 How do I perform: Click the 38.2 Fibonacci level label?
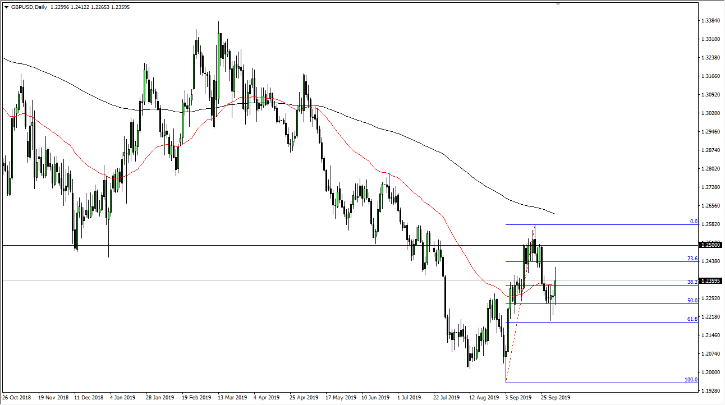click(x=692, y=282)
